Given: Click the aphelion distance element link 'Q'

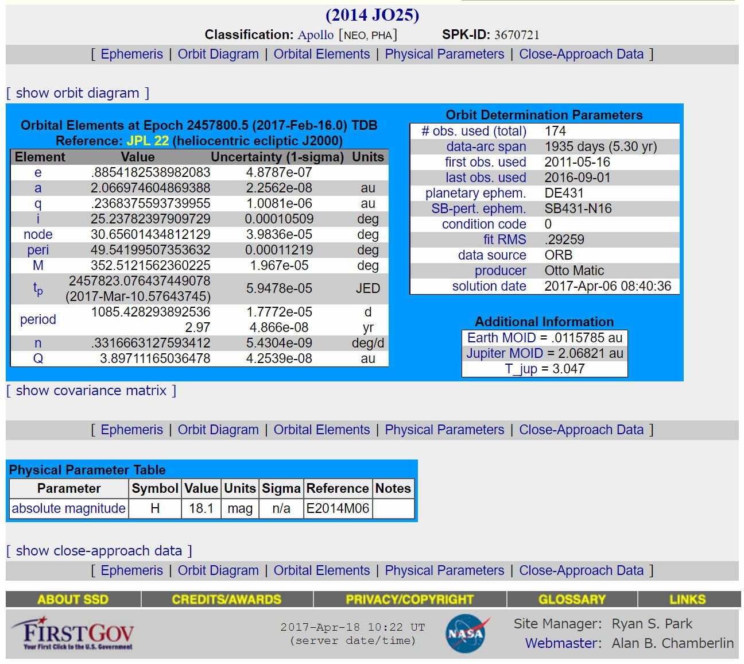Looking at the screenshot, I should coord(38,358).
